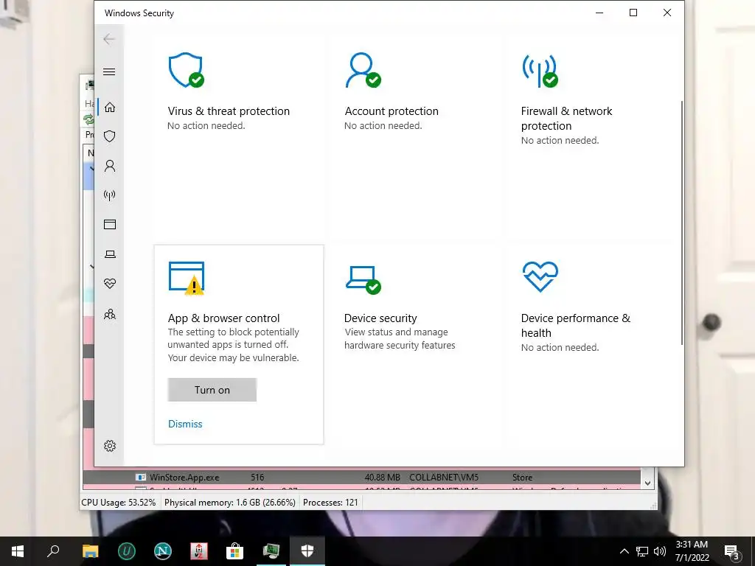Select the Home sidebar icon
Screen dimensions: 755x566
[110, 107]
